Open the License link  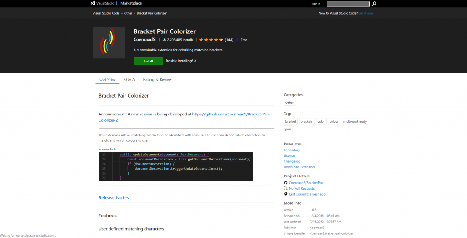point(289,156)
